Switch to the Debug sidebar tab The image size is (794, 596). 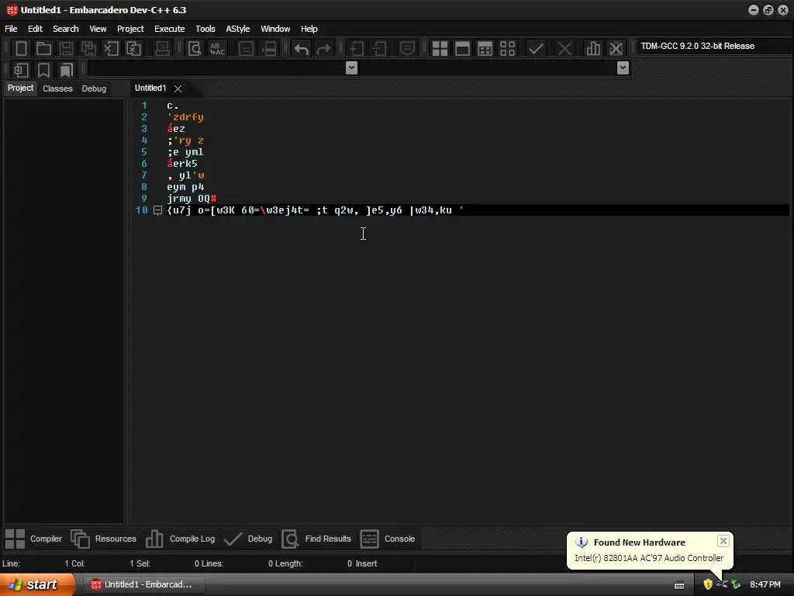pos(94,88)
